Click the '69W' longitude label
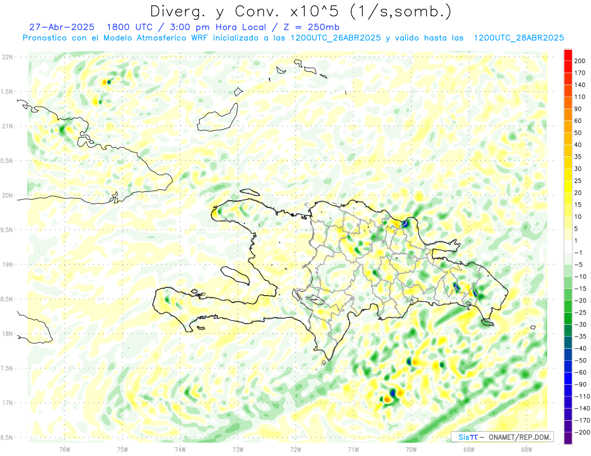This screenshot has height=456, width=591. pos(469,449)
